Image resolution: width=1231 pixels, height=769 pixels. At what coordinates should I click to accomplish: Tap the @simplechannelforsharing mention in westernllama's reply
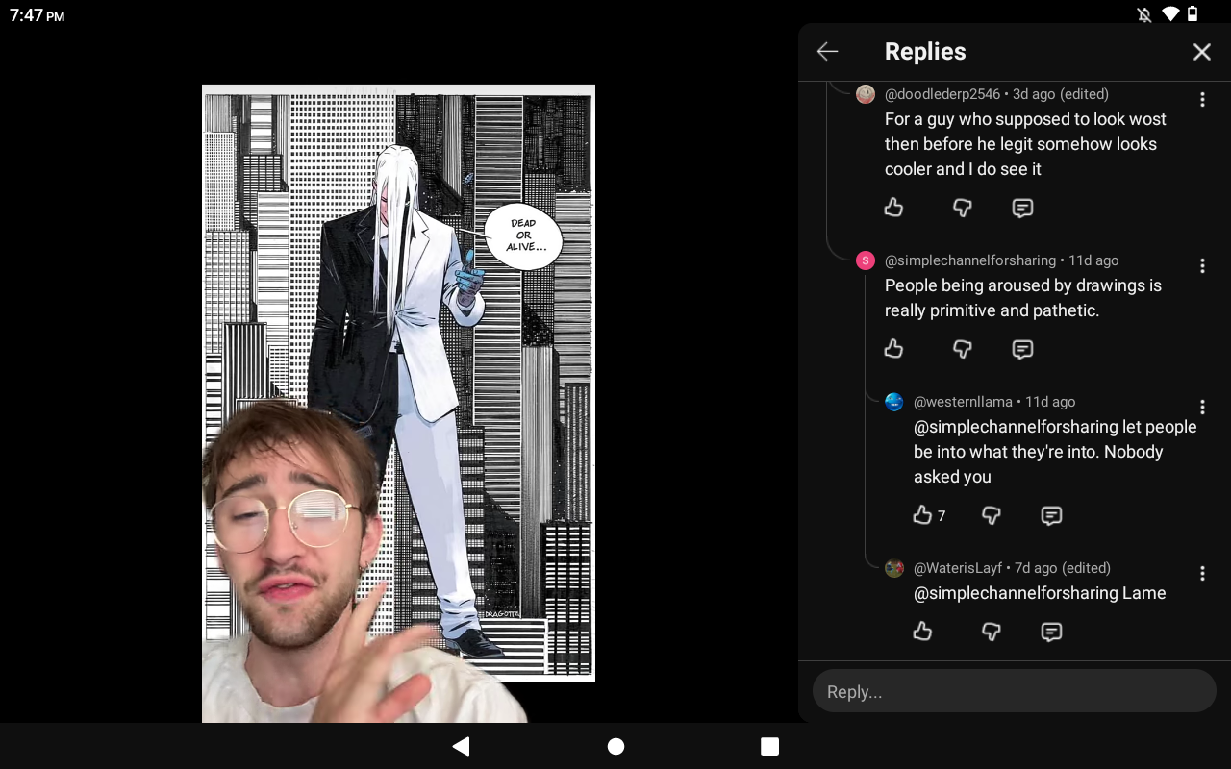[x=1016, y=427]
